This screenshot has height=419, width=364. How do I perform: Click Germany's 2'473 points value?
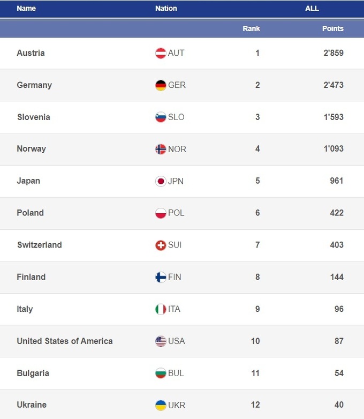pyautogui.click(x=333, y=85)
